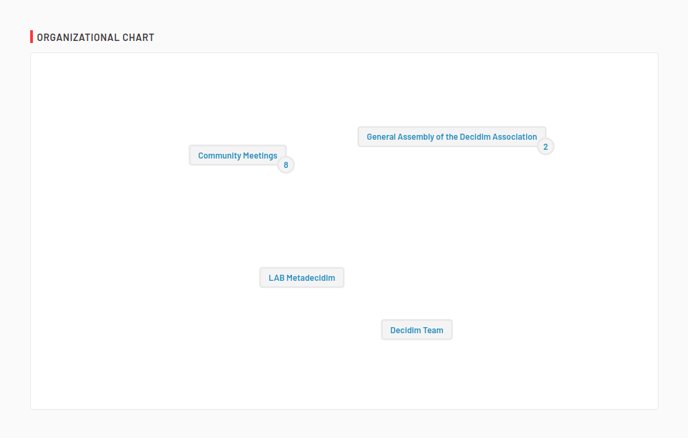Click the Community Meetings label text
Image resolution: width=688 pixels, height=438 pixels.
coord(238,156)
